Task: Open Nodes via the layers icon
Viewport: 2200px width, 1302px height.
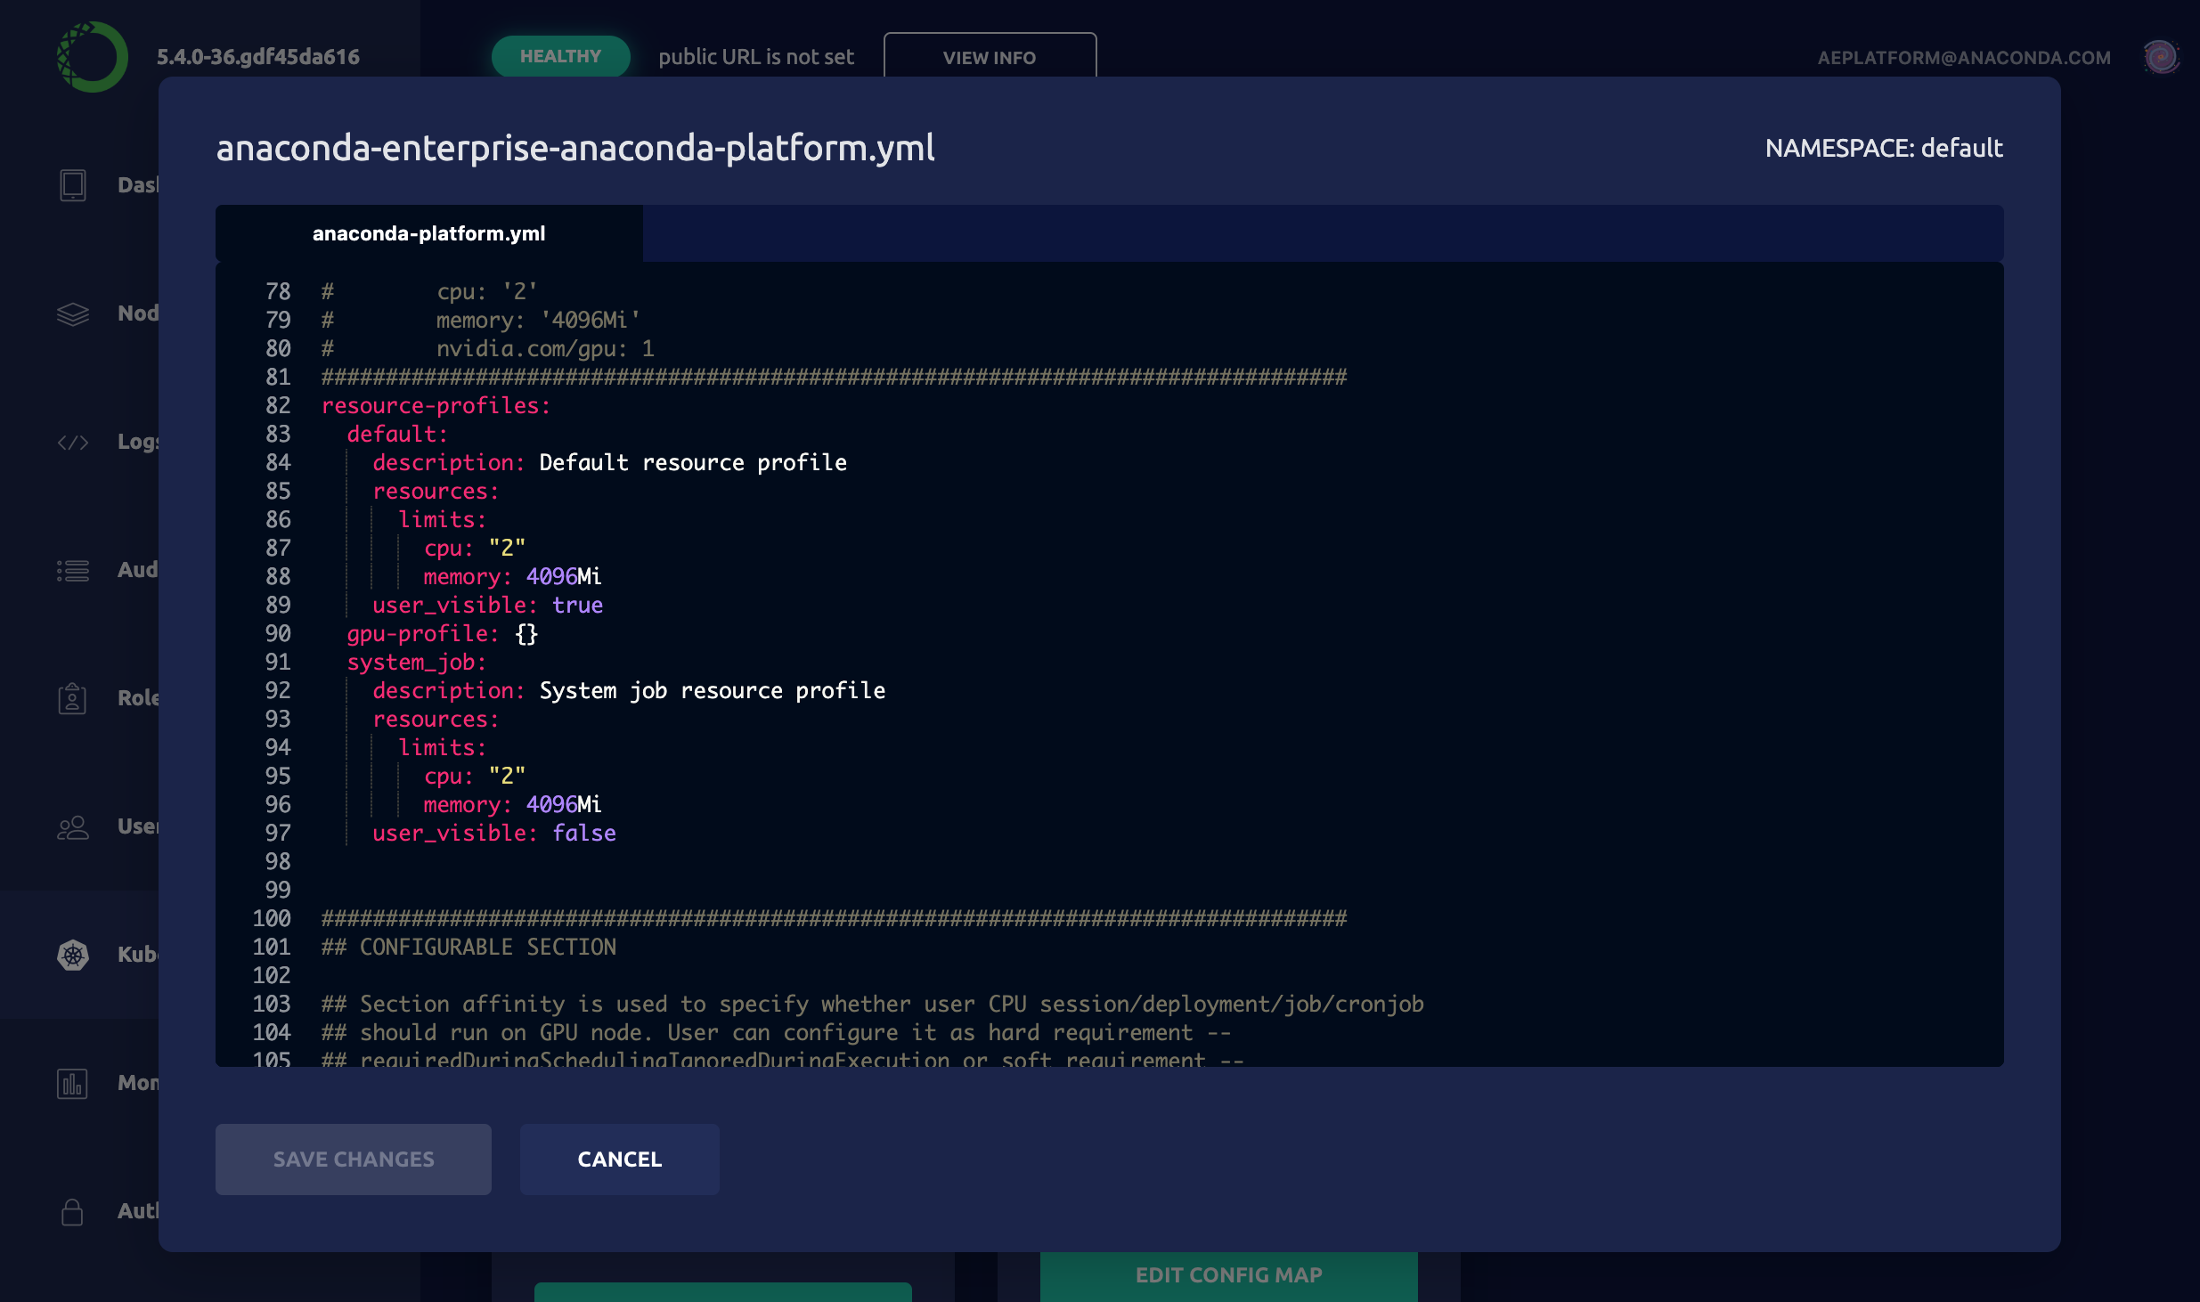Action: 73,313
